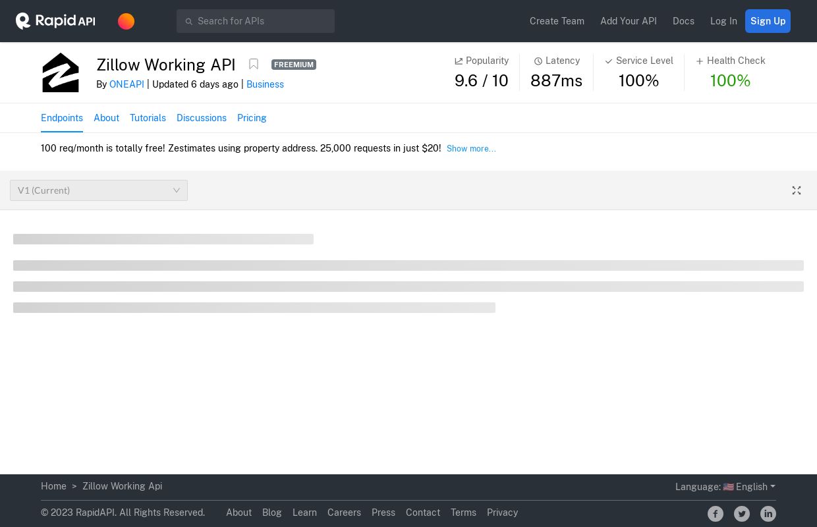Open footer Contact link
The width and height of the screenshot is (817, 527).
pos(423,513)
